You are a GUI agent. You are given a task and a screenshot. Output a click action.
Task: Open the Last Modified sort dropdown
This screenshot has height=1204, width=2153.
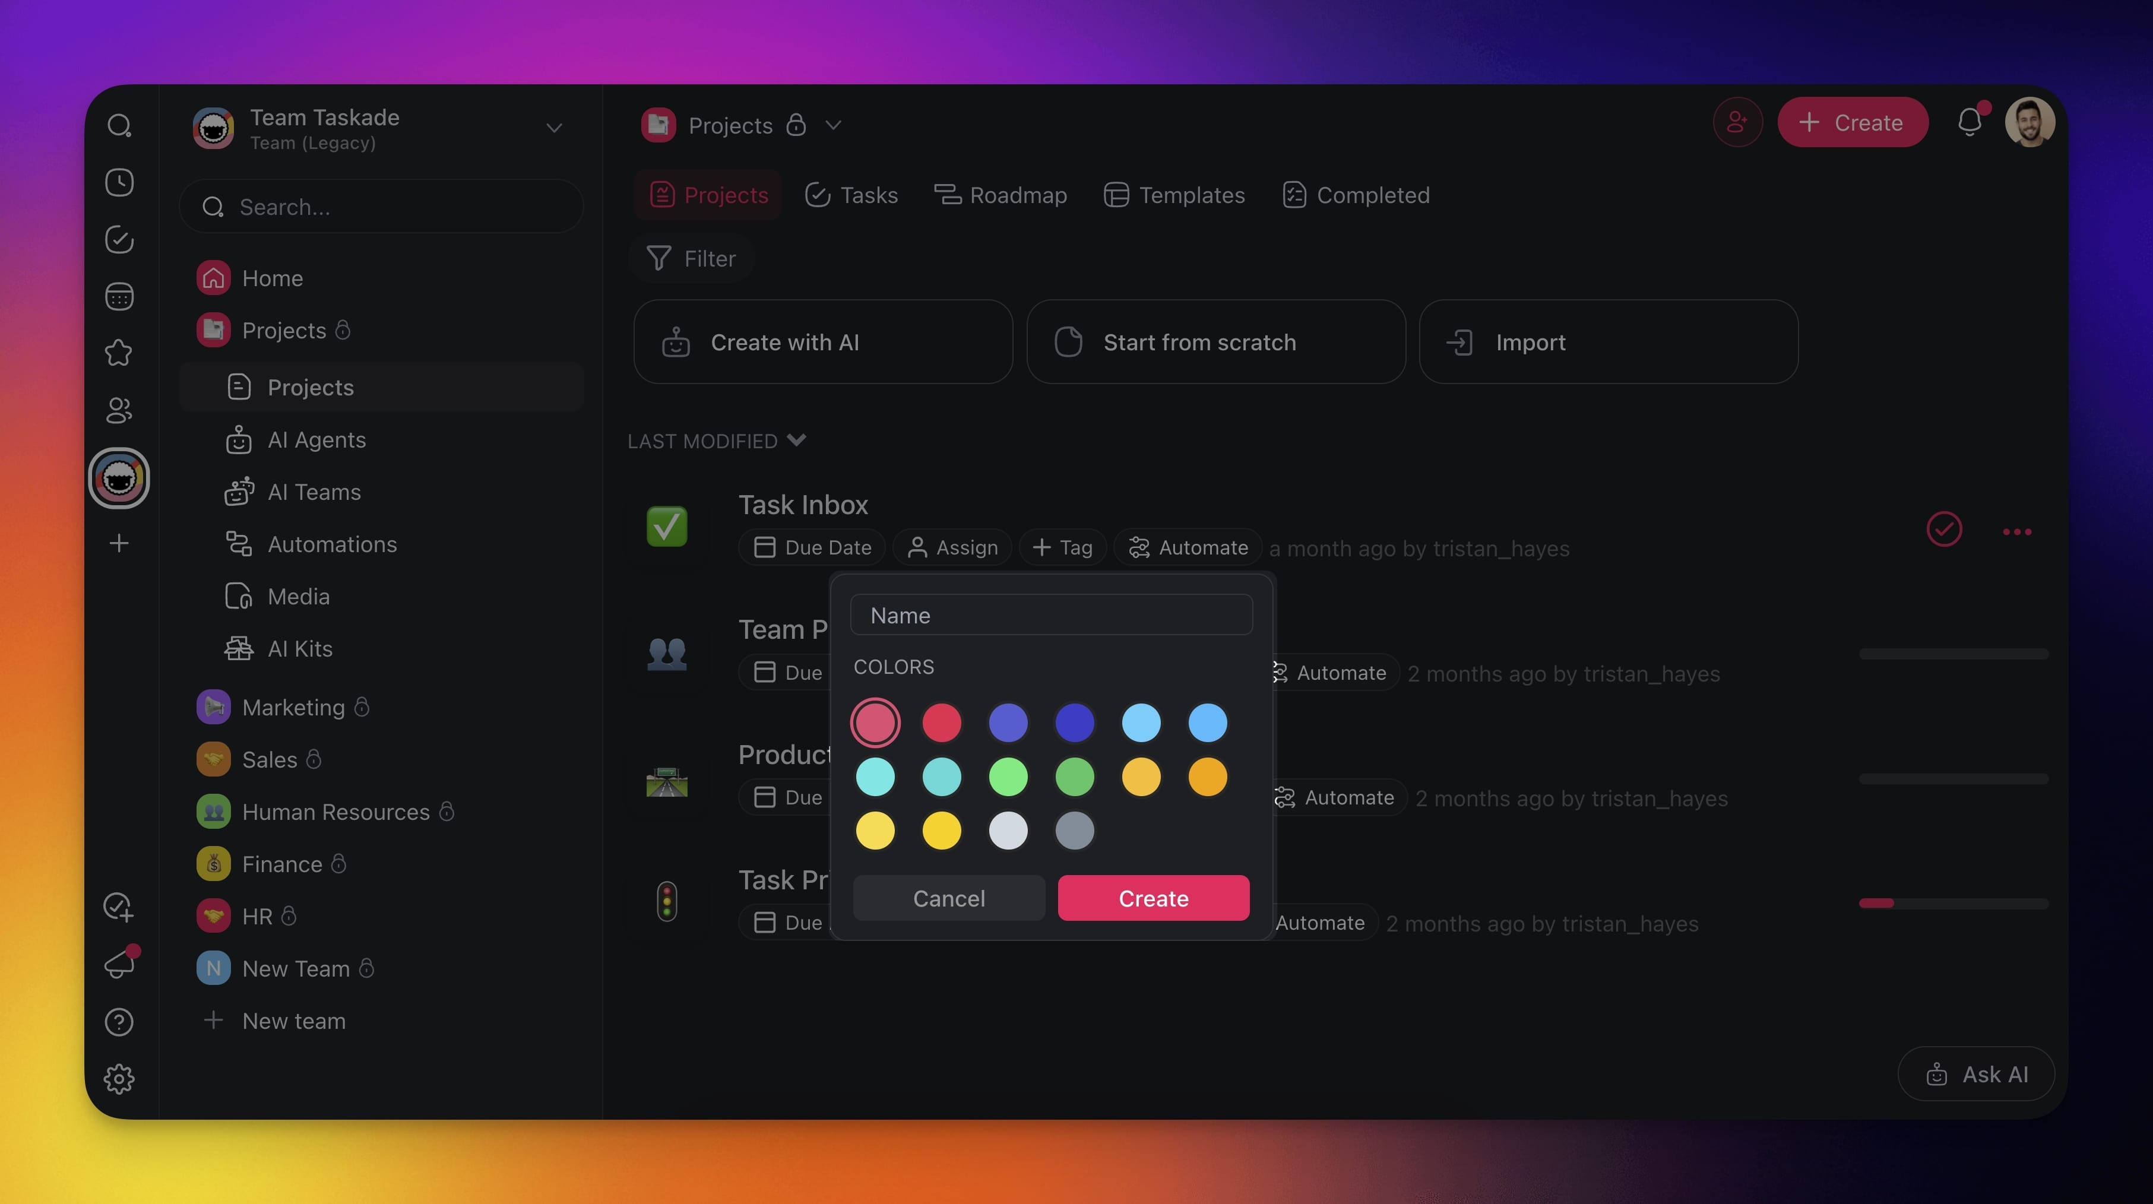(x=716, y=441)
